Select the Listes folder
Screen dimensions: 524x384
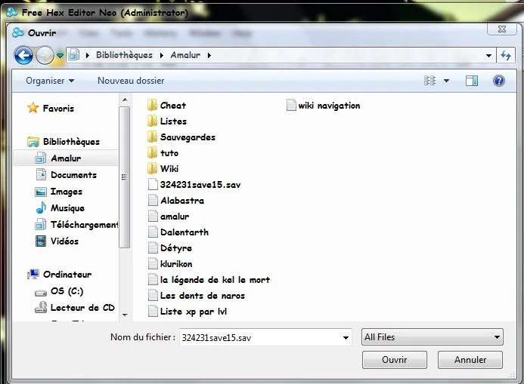point(167,121)
